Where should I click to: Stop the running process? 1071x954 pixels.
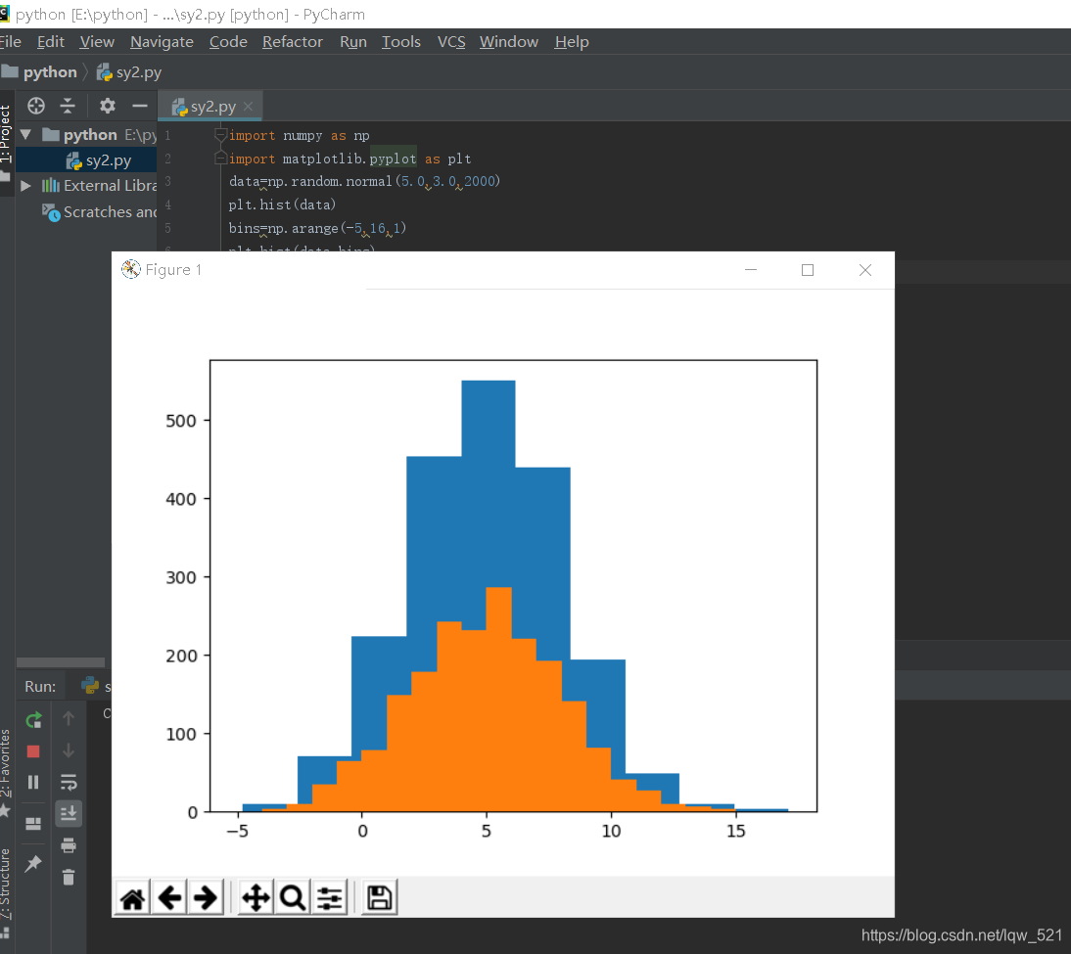click(32, 751)
